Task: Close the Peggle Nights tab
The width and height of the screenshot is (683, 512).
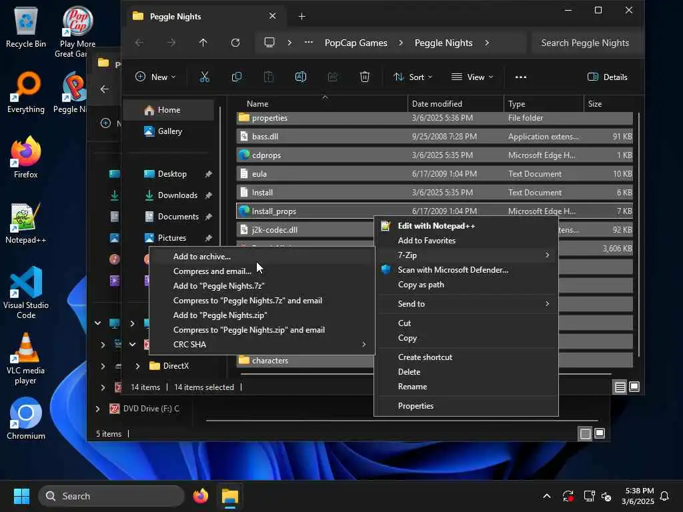Action: coord(272,16)
